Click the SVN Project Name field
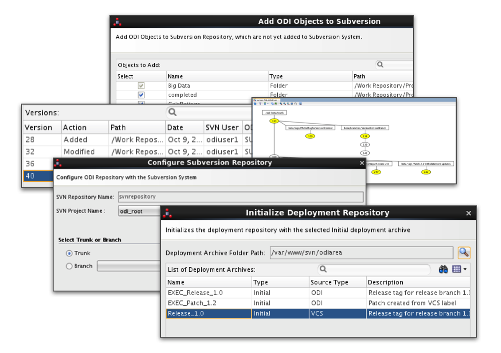The image size is (501, 353). pyautogui.click(x=139, y=211)
